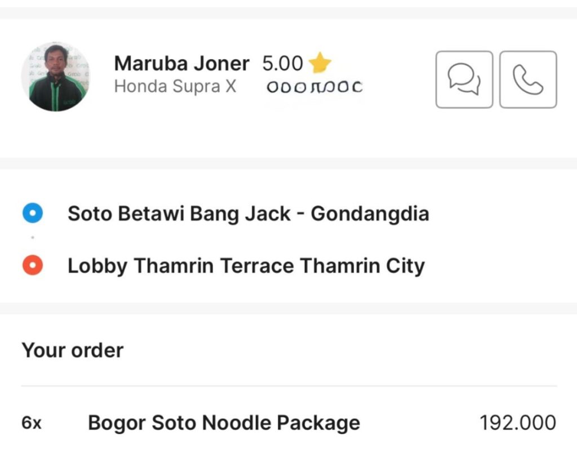
Task: Tap the small dot connecting pickup and drop-off
Action: point(33,238)
